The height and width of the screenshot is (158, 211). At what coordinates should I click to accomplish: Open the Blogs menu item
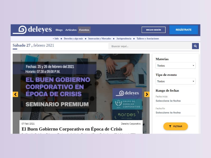click(x=59, y=30)
